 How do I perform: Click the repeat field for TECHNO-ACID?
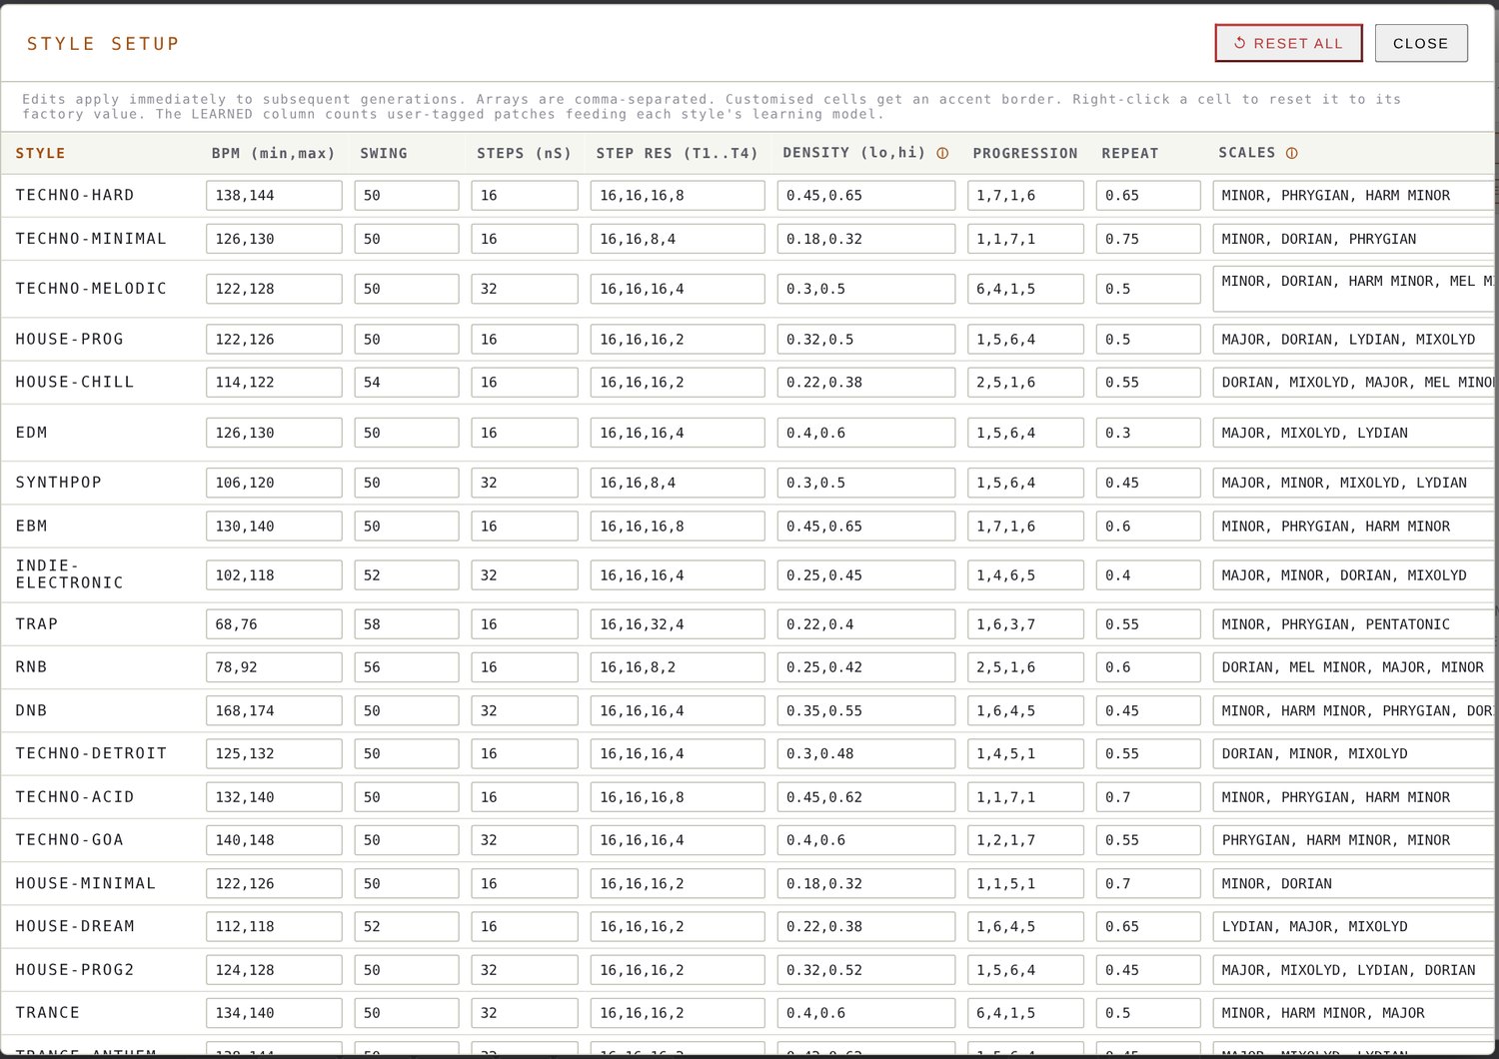coord(1148,797)
